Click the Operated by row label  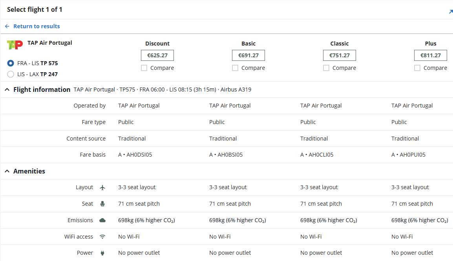pos(90,106)
